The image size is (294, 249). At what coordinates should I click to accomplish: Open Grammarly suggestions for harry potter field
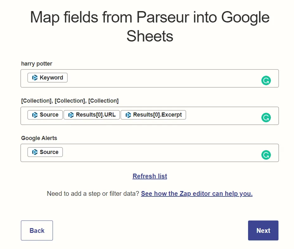click(266, 80)
